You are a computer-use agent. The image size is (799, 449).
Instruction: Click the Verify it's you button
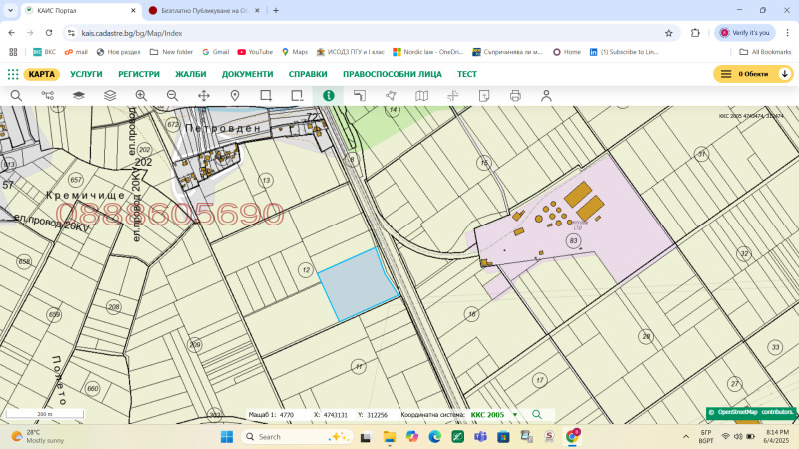pos(746,32)
